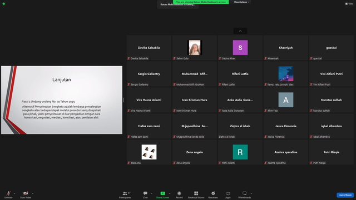Click muted mic icon by Reni Julianti label

point(220,163)
